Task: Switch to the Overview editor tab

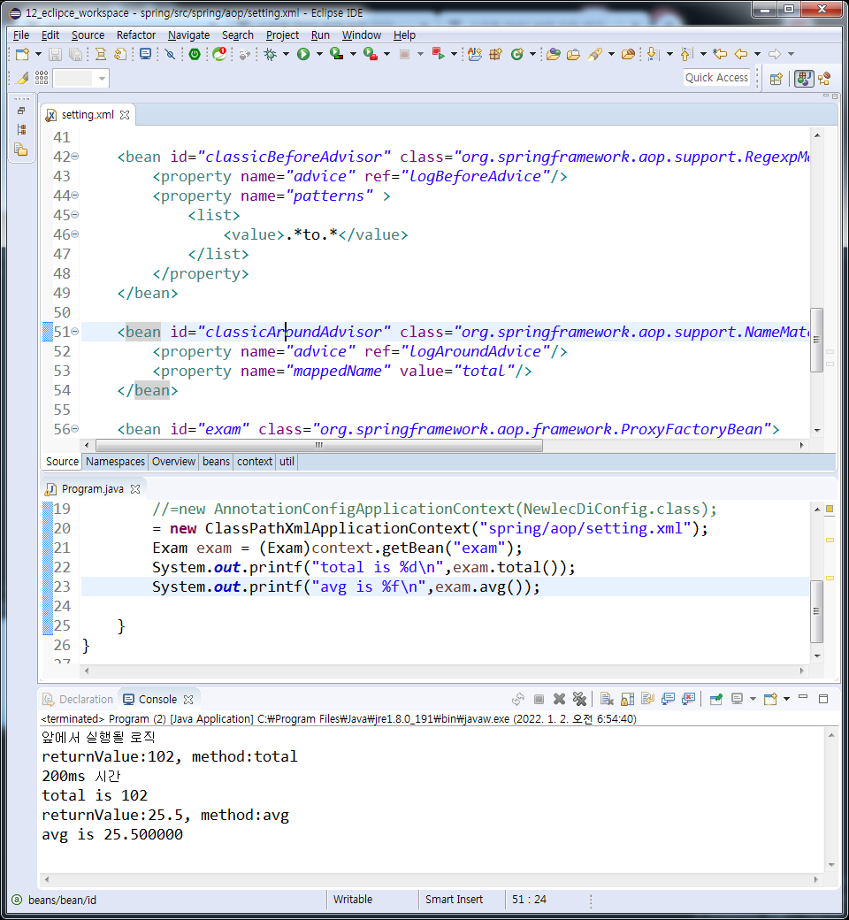Action: click(173, 462)
